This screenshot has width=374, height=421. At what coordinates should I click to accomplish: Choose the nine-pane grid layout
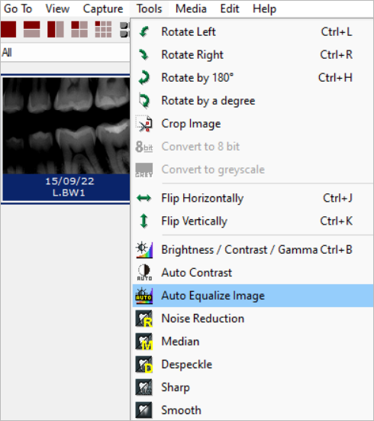[x=103, y=29]
